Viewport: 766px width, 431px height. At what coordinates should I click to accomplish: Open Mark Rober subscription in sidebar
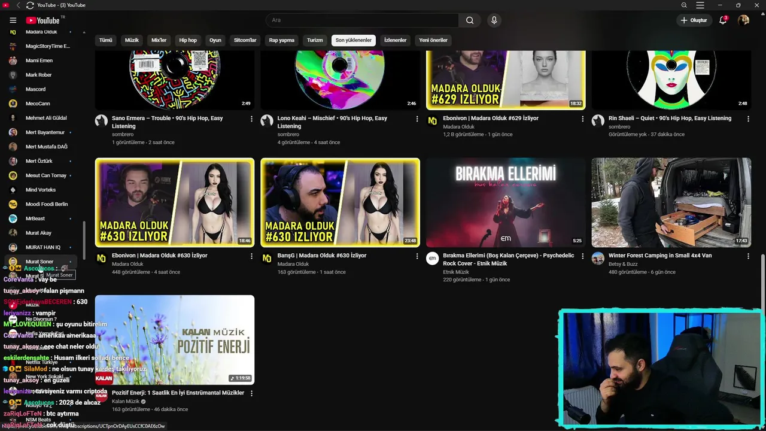[42, 75]
